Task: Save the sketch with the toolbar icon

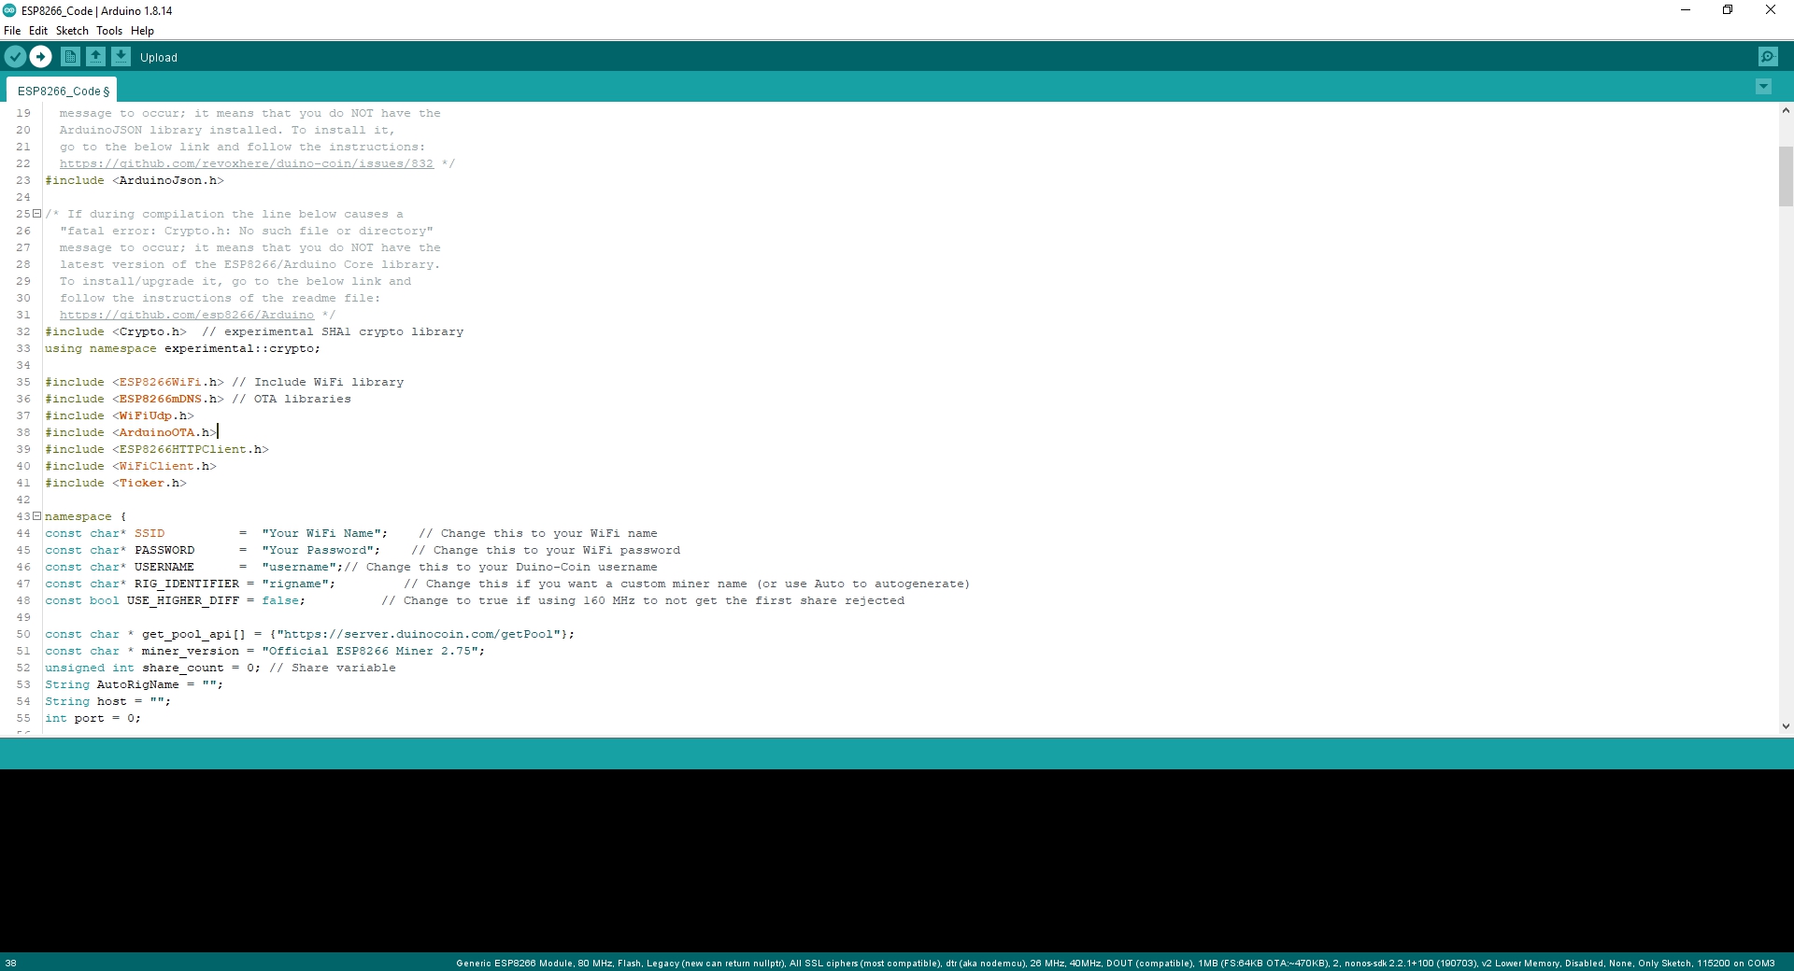Action: tap(122, 57)
